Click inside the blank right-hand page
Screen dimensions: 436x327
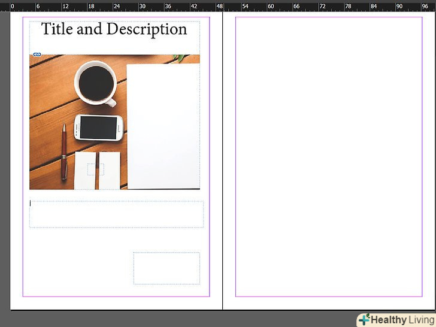coord(328,156)
